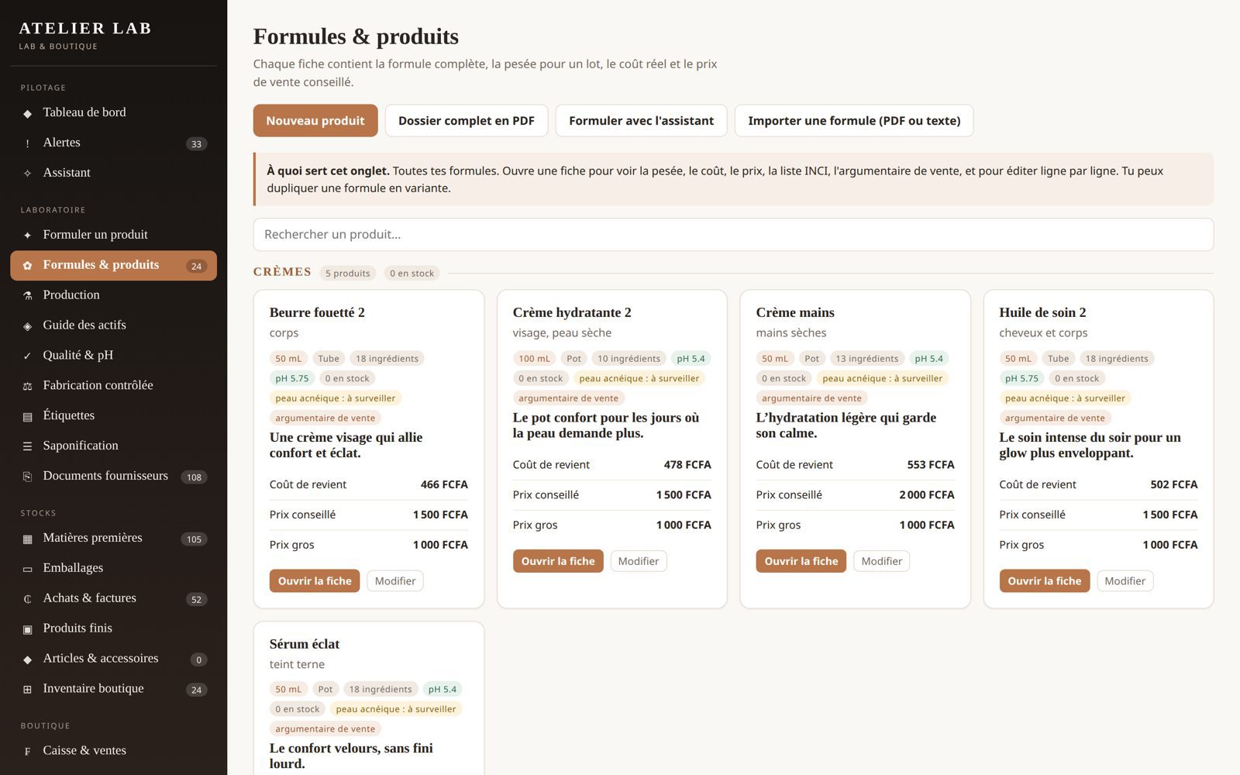Click the Inventaire boutique icon
The height and width of the screenshot is (775, 1240).
click(x=27, y=690)
